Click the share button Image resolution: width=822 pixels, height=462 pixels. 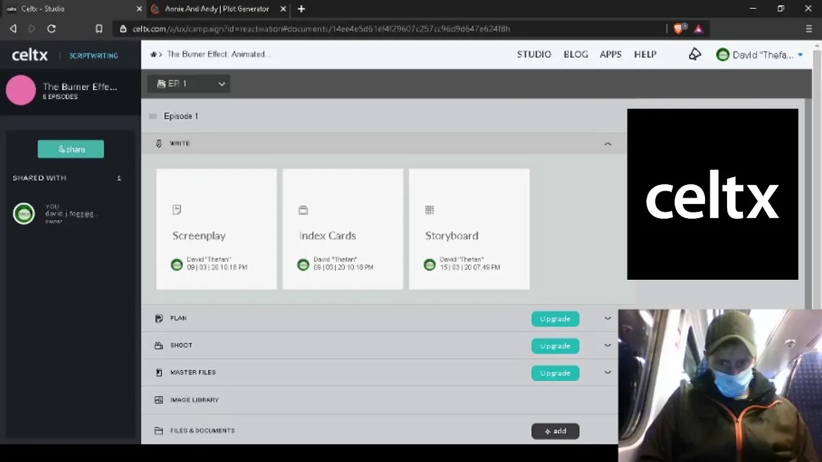coord(71,149)
